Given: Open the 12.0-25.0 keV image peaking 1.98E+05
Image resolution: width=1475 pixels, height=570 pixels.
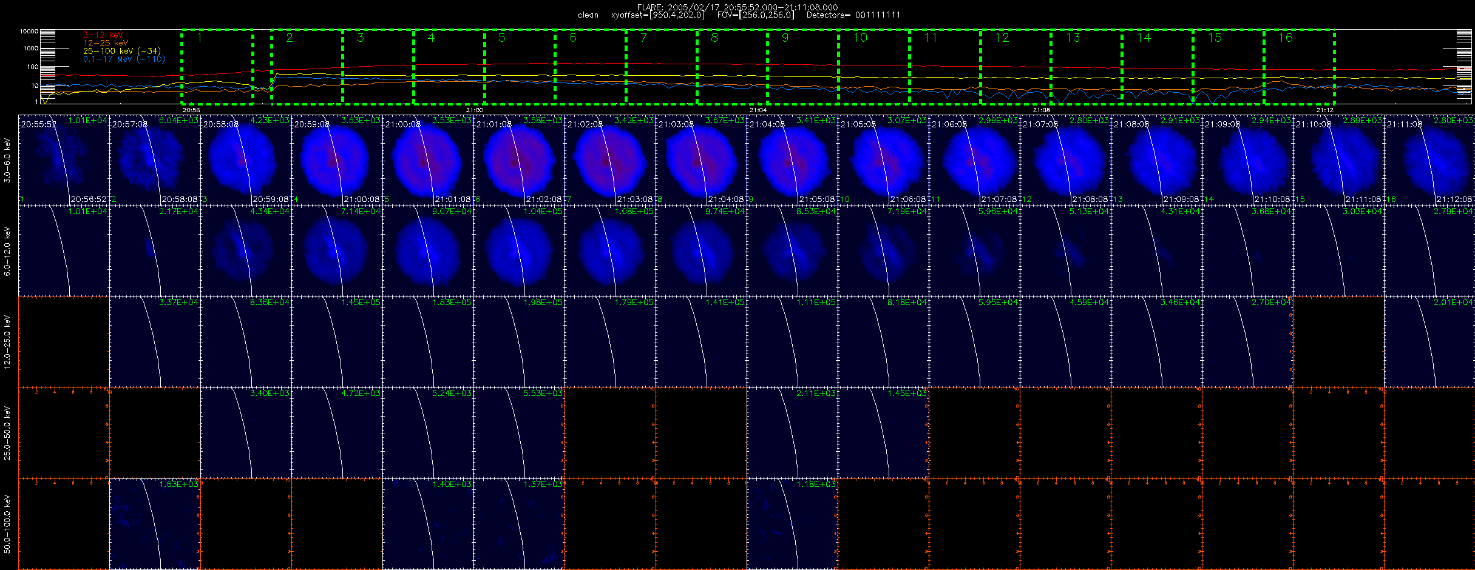Looking at the screenshot, I should 519,342.
